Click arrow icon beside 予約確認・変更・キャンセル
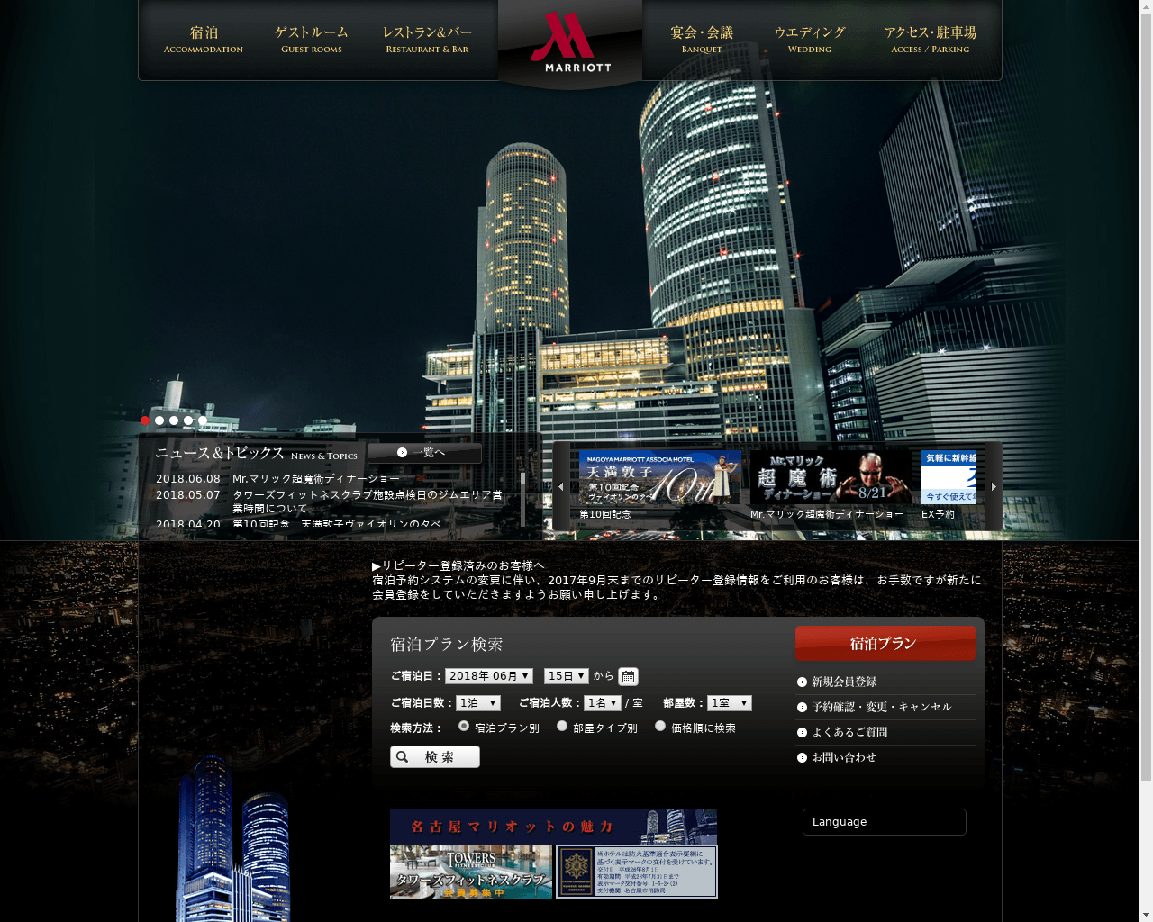This screenshot has height=922, width=1153. point(802,707)
